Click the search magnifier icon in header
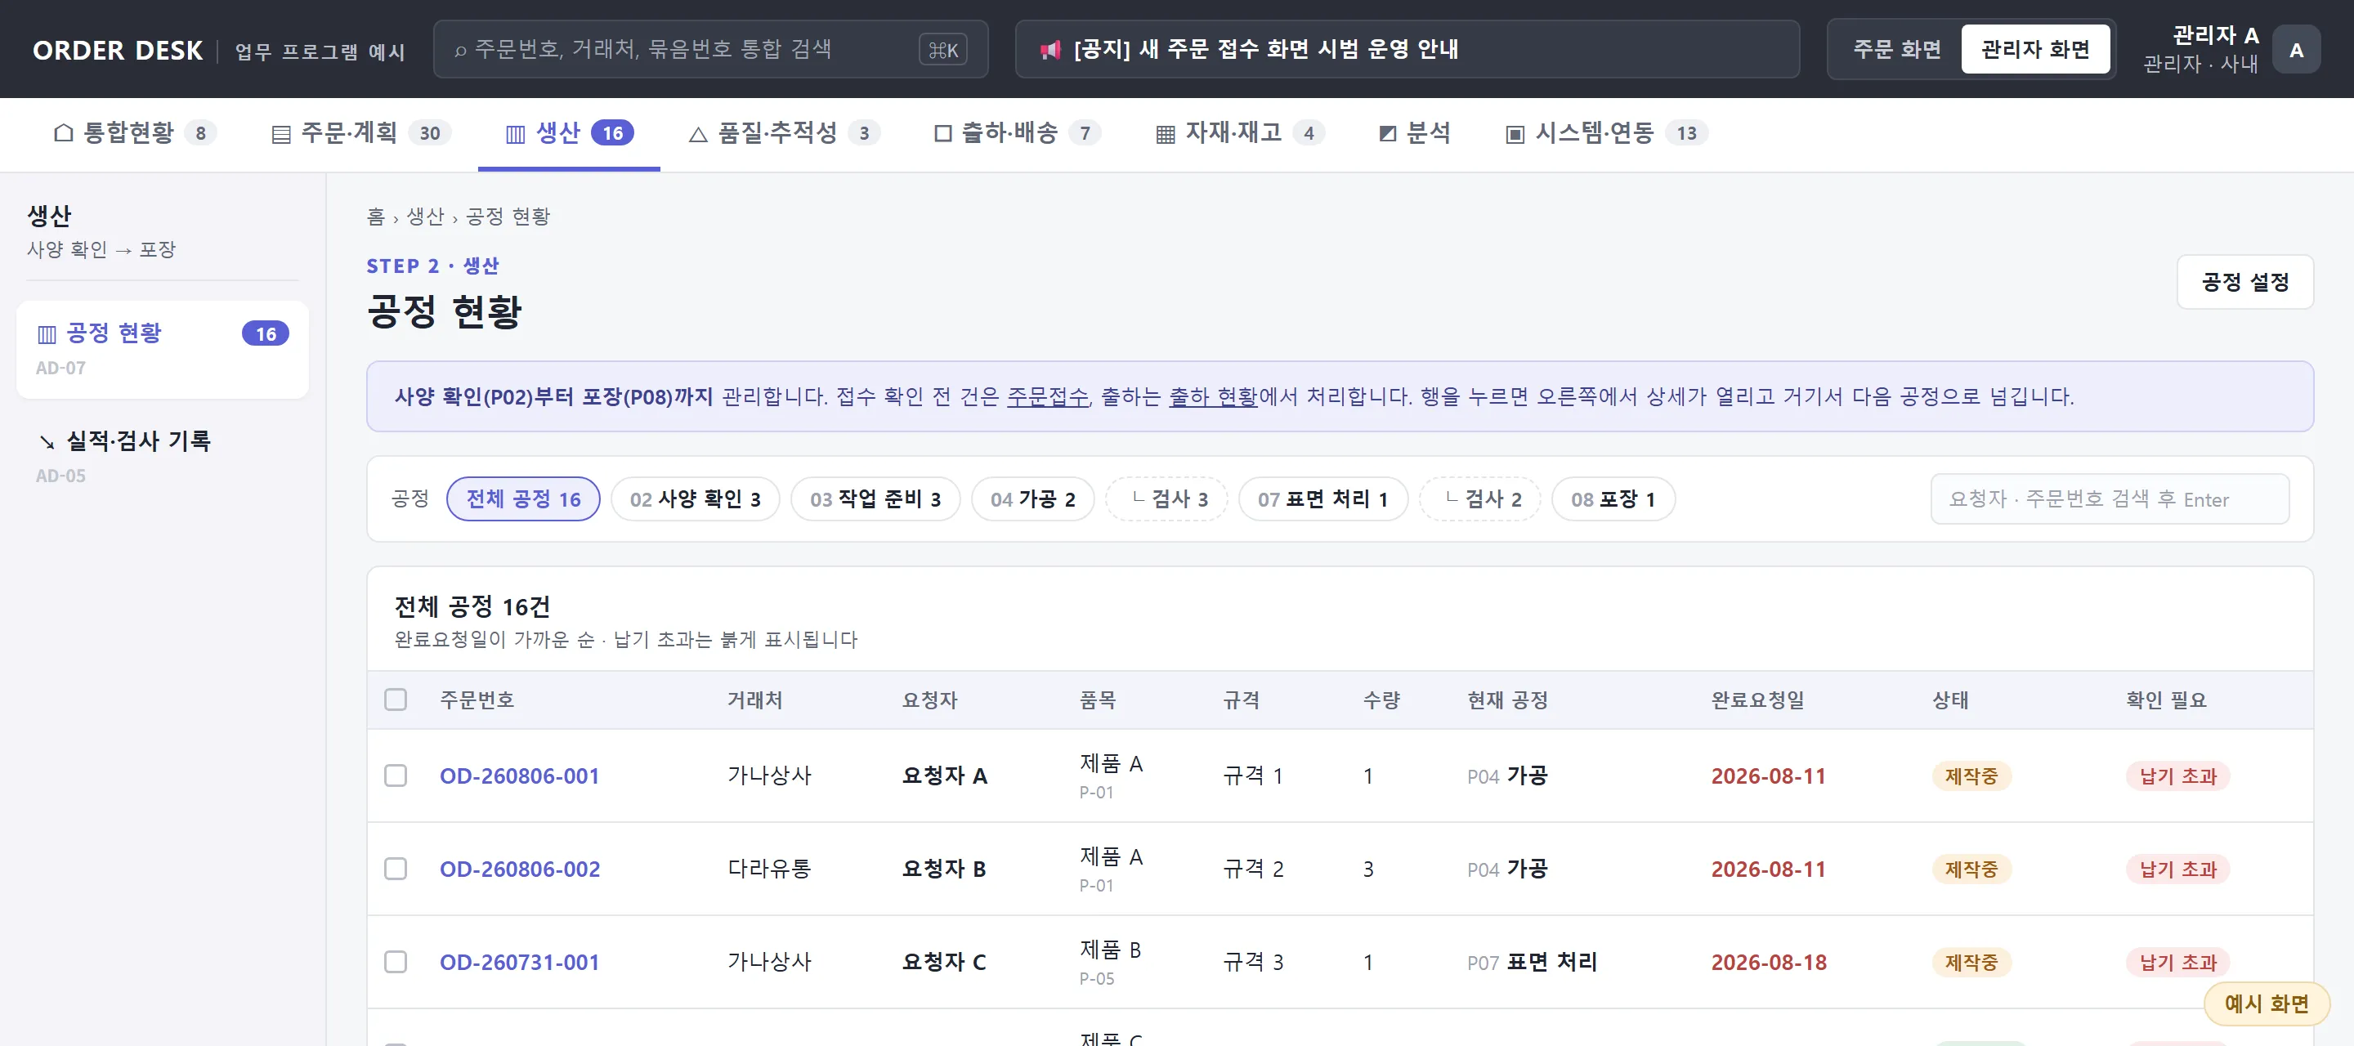Screen dimensions: 2354x1046 tap(460, 50)
